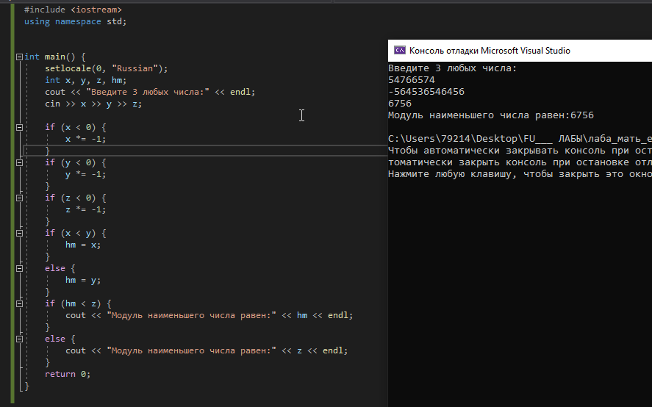Collapse the if (hm < z) block
Viewport: 652px width, 407px height.
pyautogui.click(x=19, y=303)
